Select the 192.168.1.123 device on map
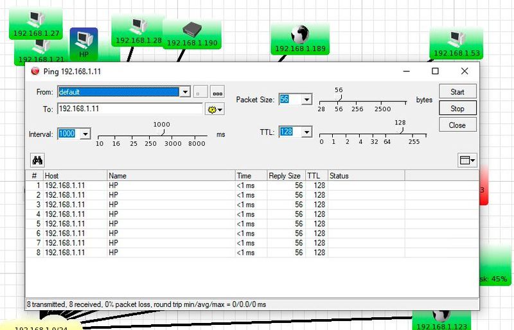Image resolution: width=514 pixels, height=330 pixels. 441,320
